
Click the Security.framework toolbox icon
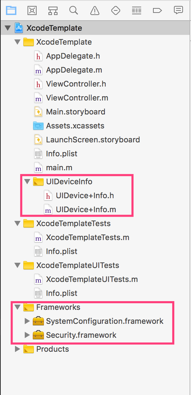(x=38, y=335)
